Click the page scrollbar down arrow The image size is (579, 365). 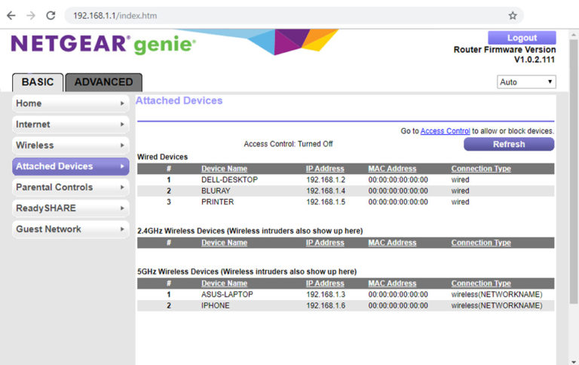(x=573, y=362)
